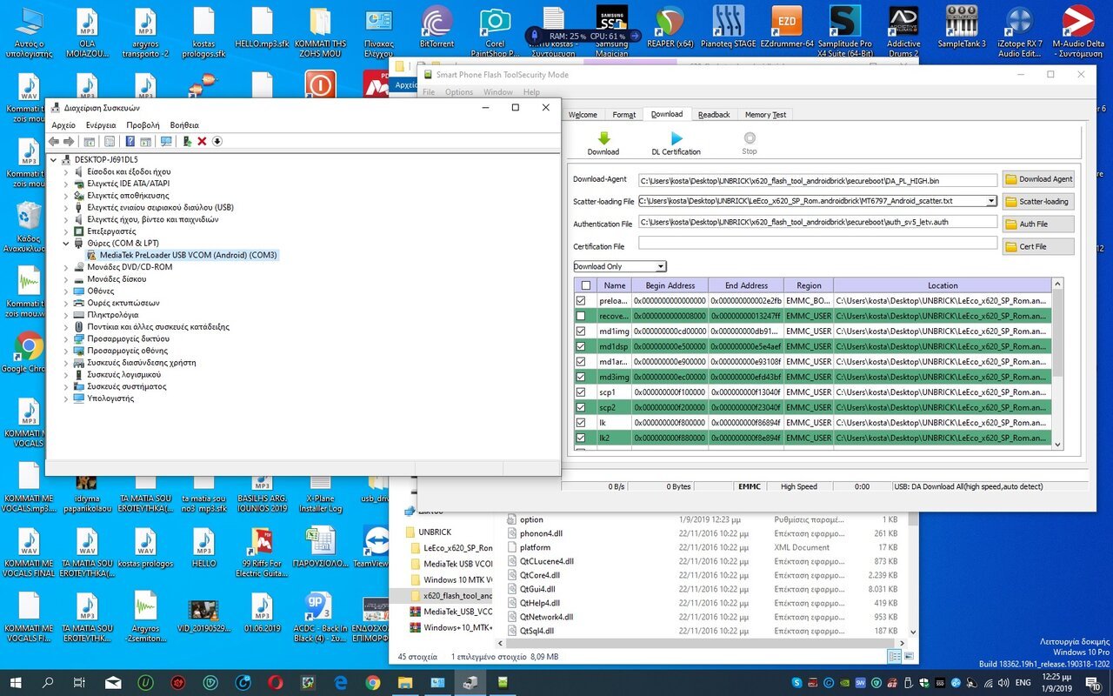Click the Opera icon in taskbar
The image size is (1113, 696).
(x=275, y=683)
